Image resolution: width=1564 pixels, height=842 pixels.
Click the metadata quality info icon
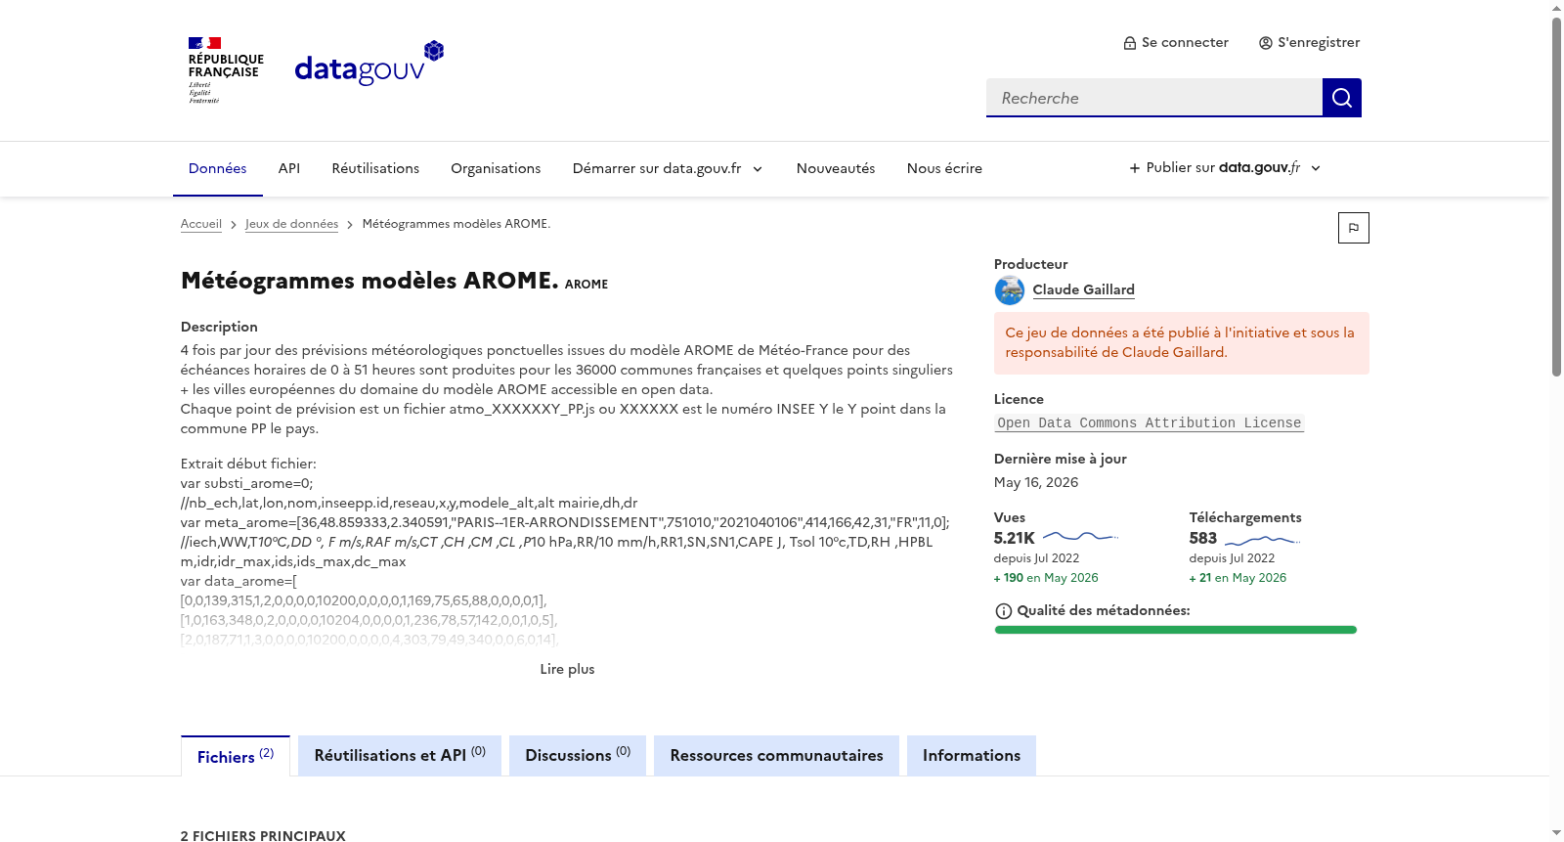1003,611
